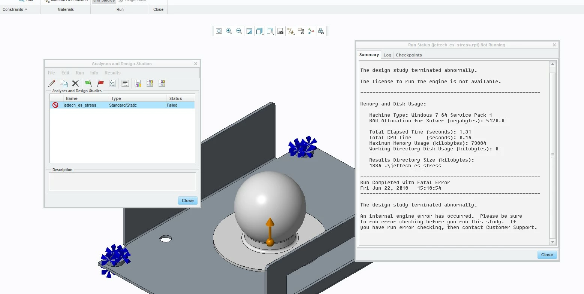Select the jettech_es_stress study row

click(x=122, y=105)
